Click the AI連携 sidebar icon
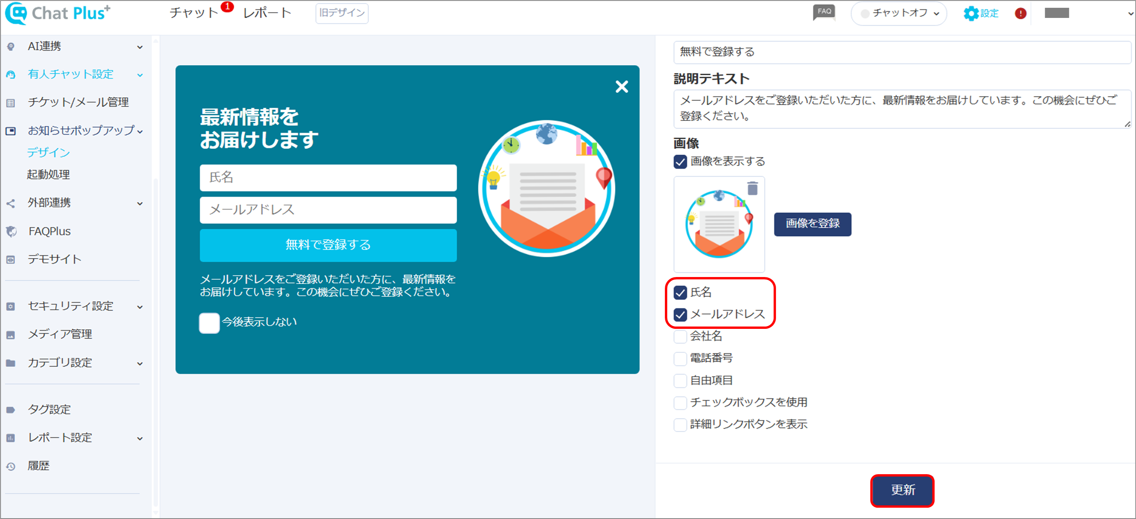The image size is (1136, 519). coord(11,46)
